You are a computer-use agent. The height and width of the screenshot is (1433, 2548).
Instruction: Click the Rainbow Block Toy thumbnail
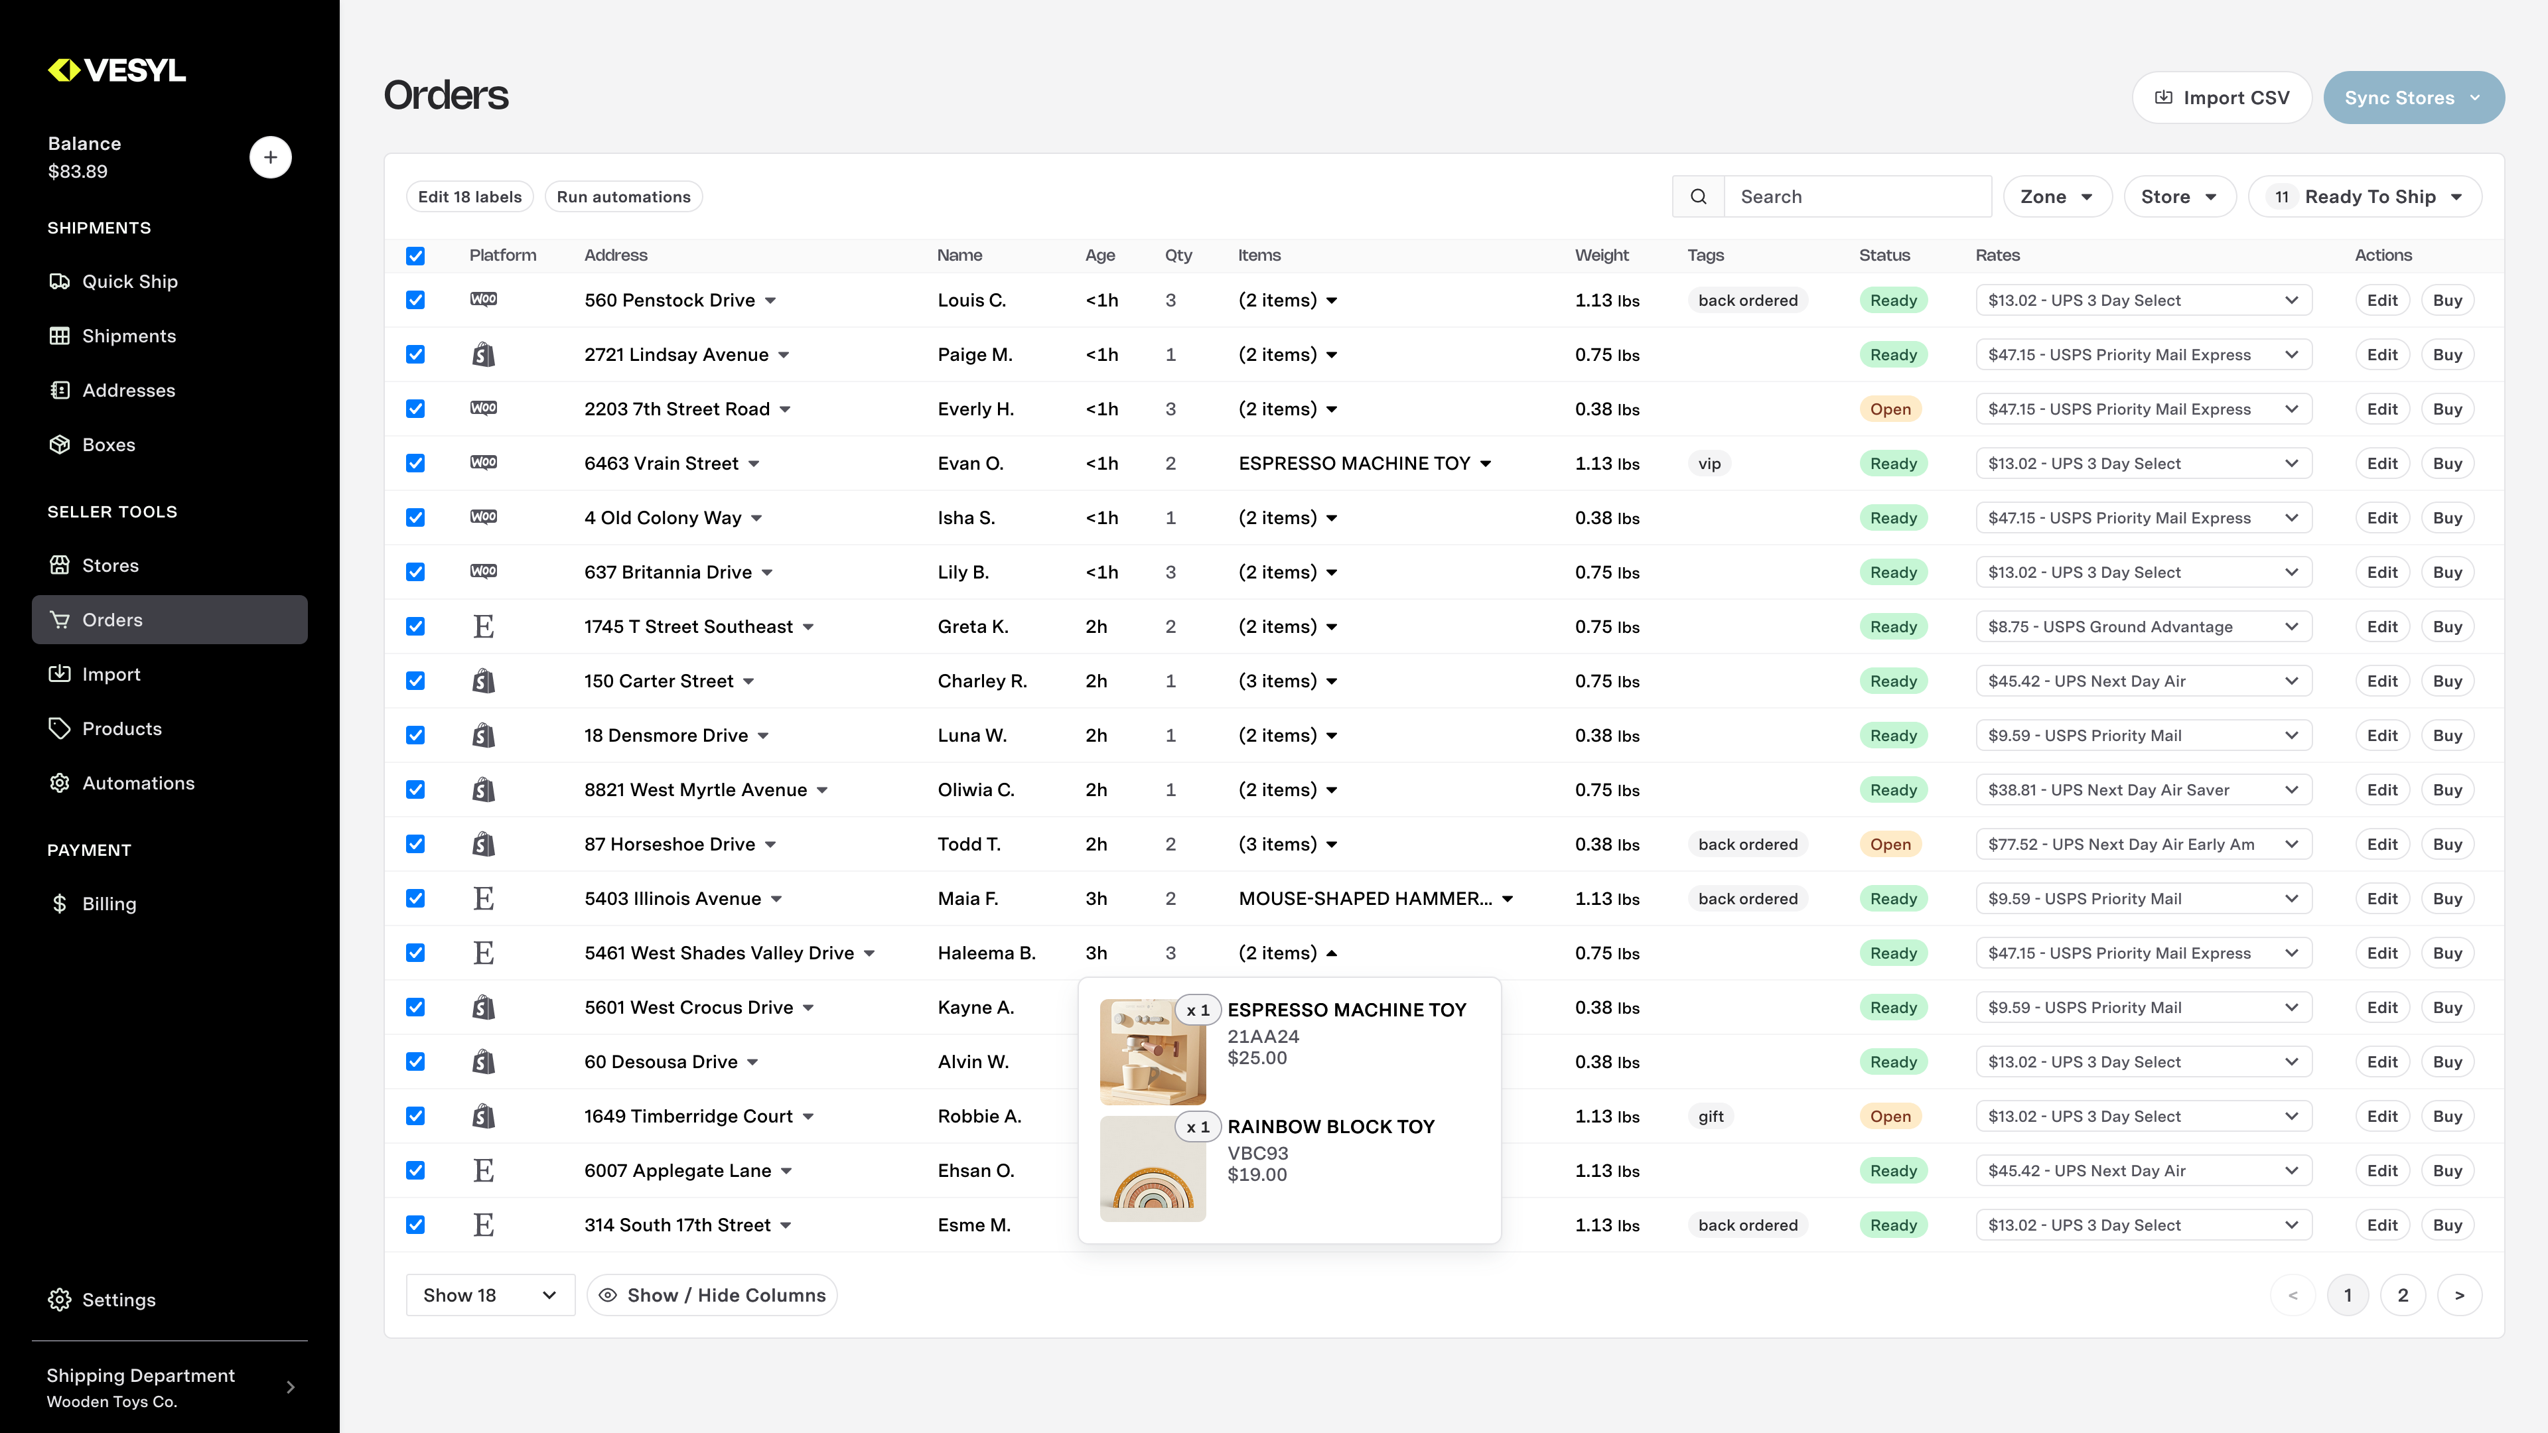pos(1153,1169)
